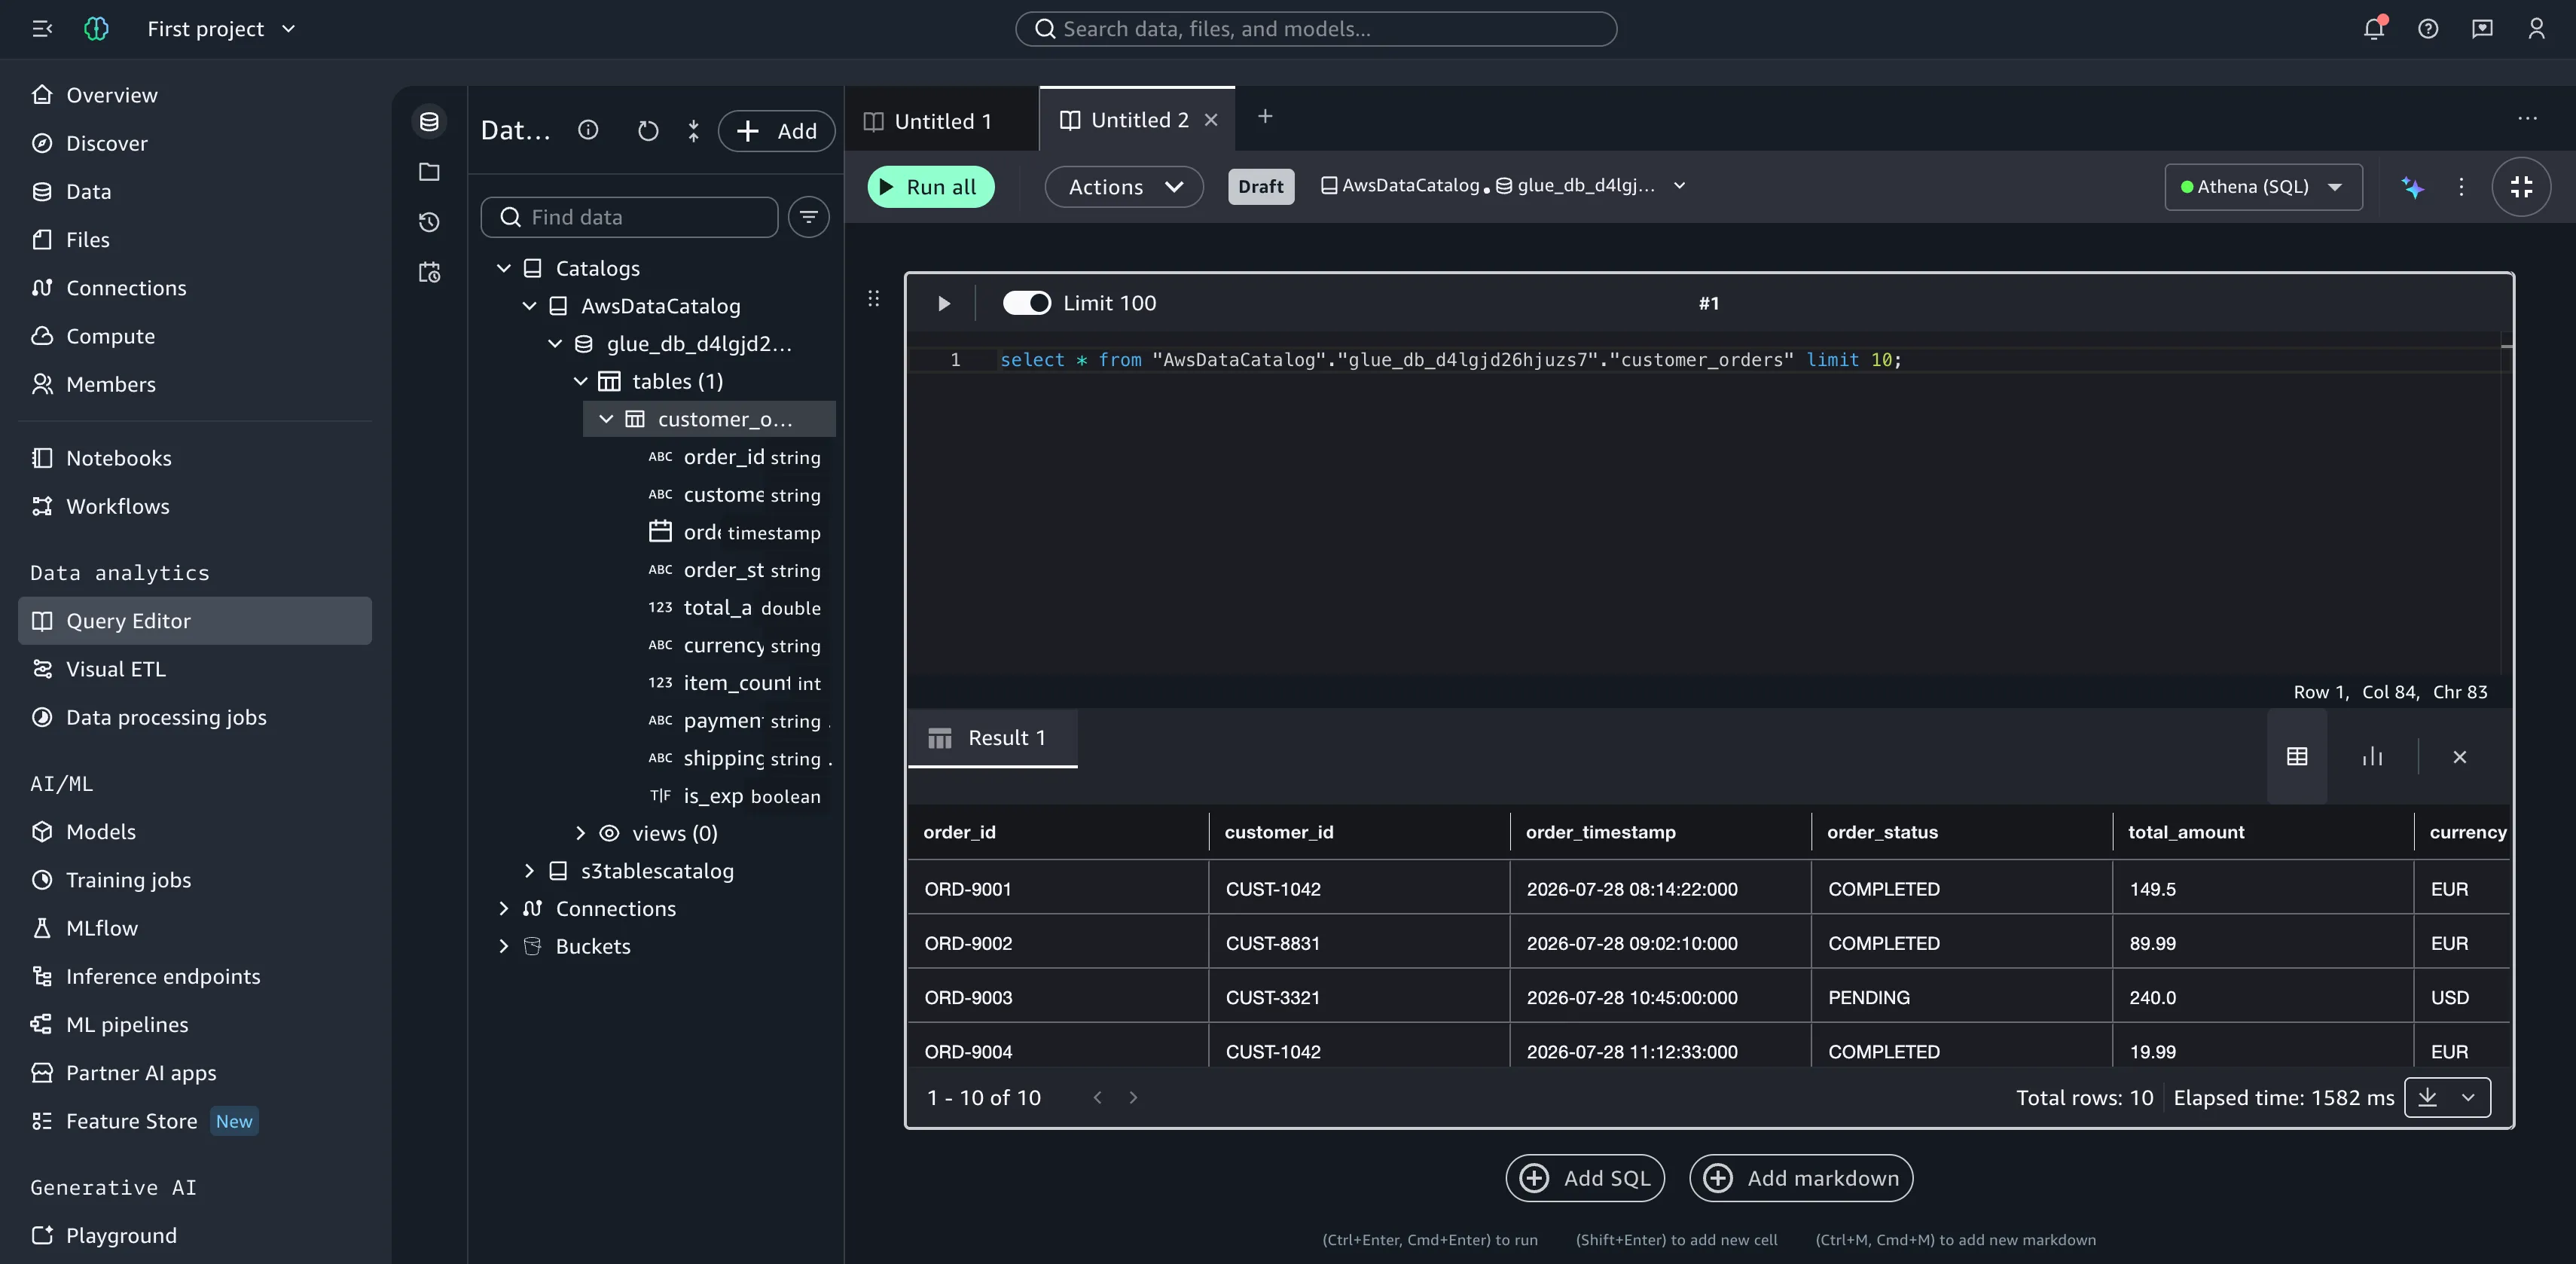Viewport: 2576px width, 1264px height.
Task: Click the ORD-9003 cell
Action: 1059,997
